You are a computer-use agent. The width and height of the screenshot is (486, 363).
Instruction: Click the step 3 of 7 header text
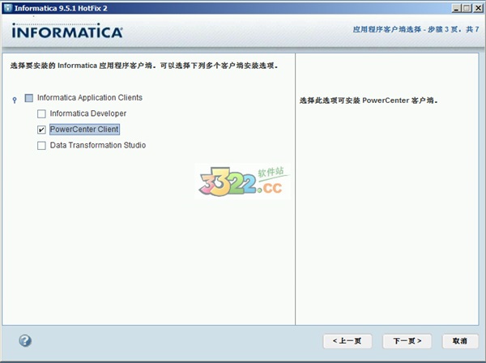[x=416, y=29]
